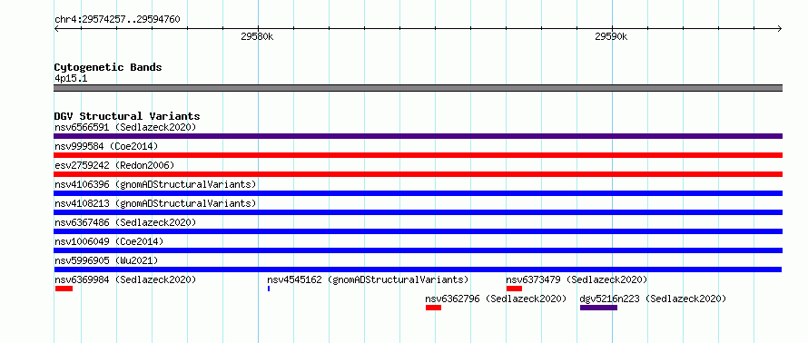Select the tiny blue nsv4545162 marker

coord(269,289)
